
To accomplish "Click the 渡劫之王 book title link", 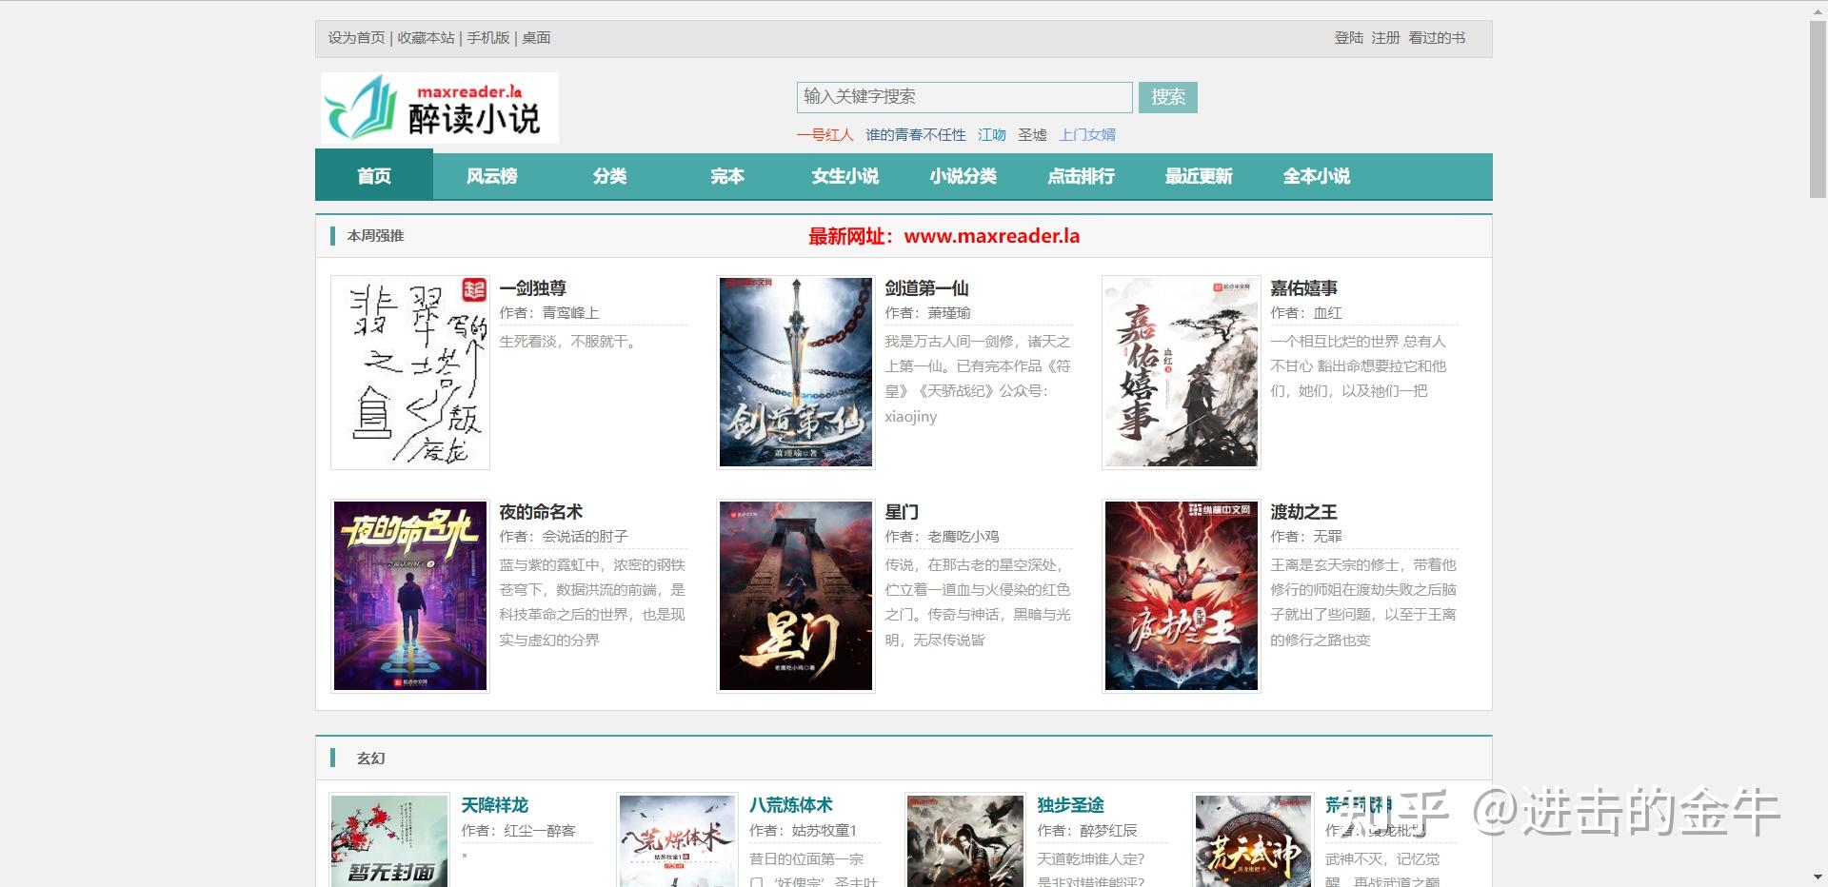I will pos(1304,512).
